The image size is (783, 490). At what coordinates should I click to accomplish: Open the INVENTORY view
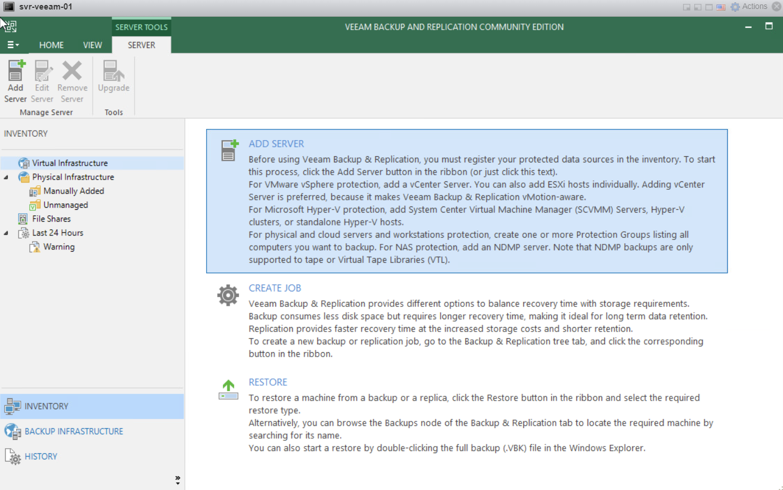tap(92, 406)
